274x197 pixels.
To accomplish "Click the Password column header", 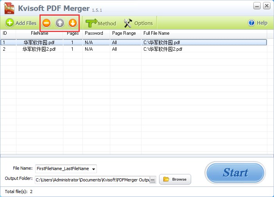I will coord(96,33).
